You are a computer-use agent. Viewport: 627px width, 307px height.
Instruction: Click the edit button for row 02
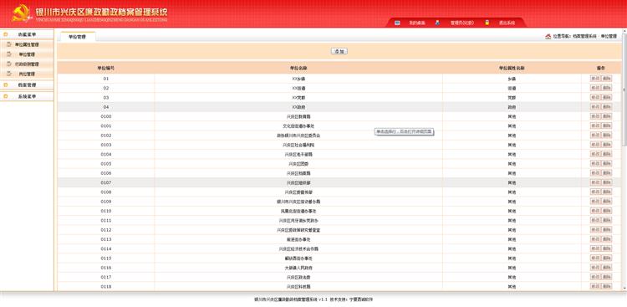[x=595, y=88]
